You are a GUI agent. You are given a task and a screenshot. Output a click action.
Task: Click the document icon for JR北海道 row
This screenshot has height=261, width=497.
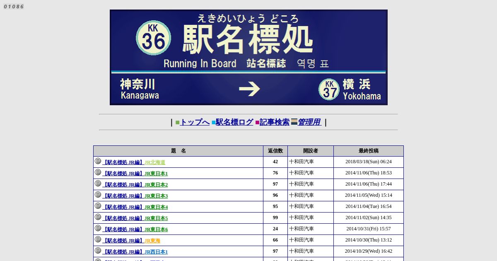coord(98,161)
